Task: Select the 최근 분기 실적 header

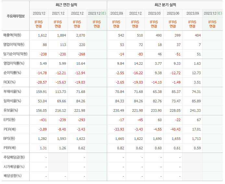Action: (x=165, y=5)
